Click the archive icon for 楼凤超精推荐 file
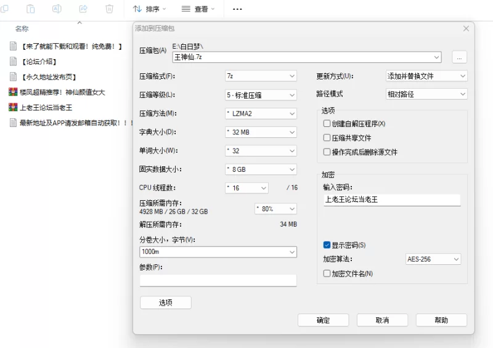 tap(13, 92)
